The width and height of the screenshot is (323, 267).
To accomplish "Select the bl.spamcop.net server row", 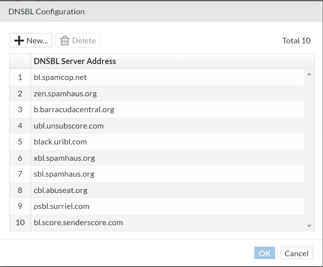I will point(60,78).
